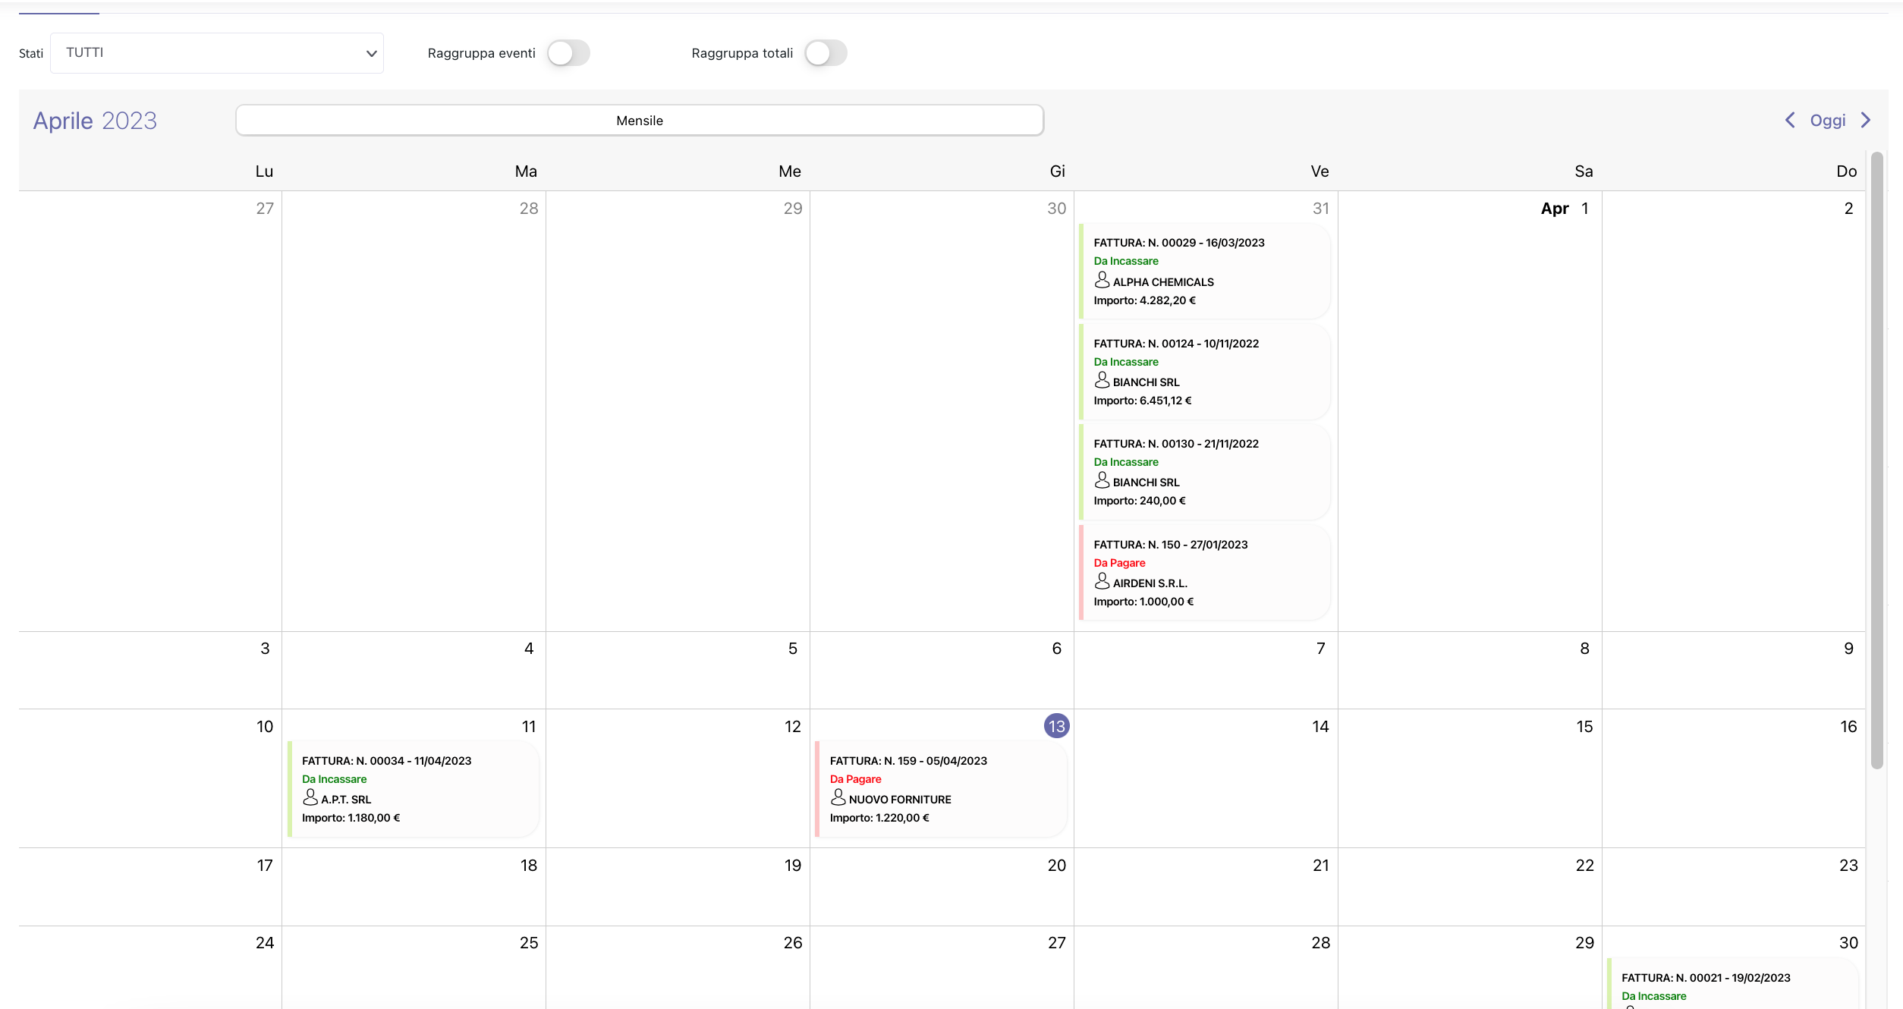
Task: Click the person icon beside BIANCHI SRL on invoice 00124
Action: tap(1102, 381)
